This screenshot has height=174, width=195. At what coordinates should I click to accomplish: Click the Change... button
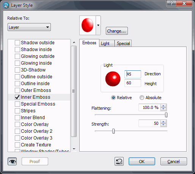[117, 31]
